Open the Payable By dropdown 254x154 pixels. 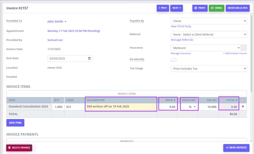pyautogui.click(x=209, y=21)
